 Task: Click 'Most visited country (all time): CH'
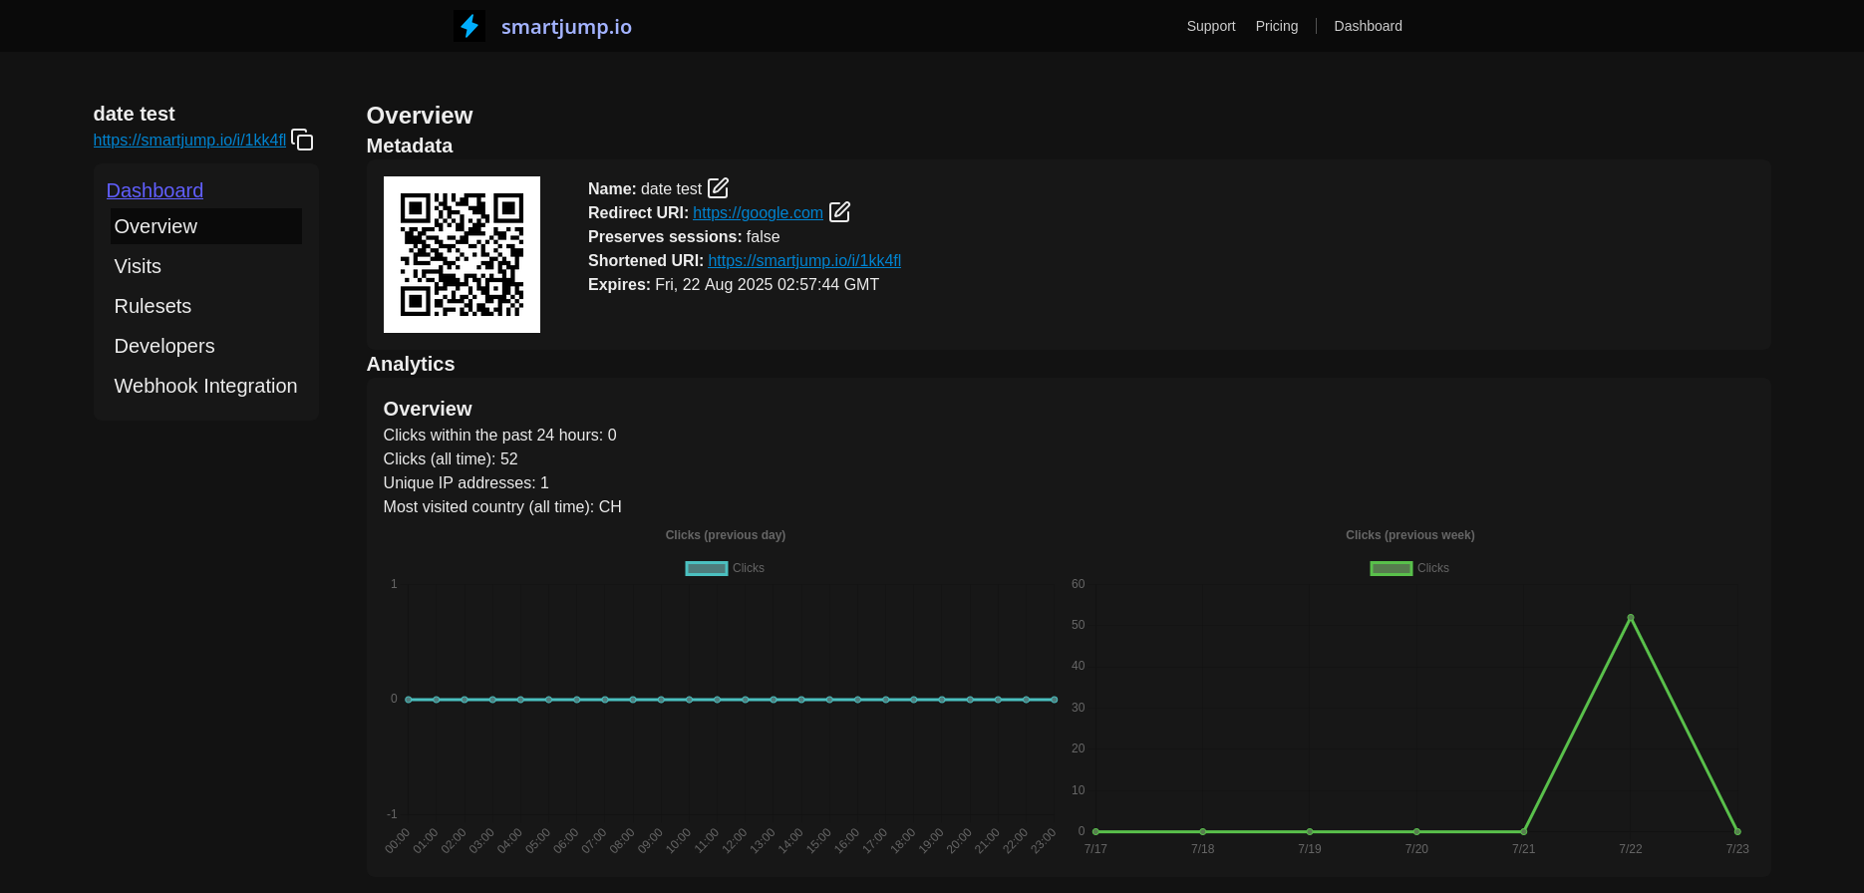502,506
